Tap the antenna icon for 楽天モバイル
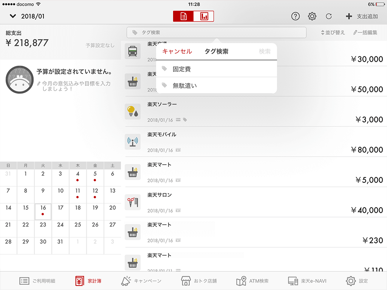Screen dimensions: 387x290 pyautogui.click(x=133, y=142)
